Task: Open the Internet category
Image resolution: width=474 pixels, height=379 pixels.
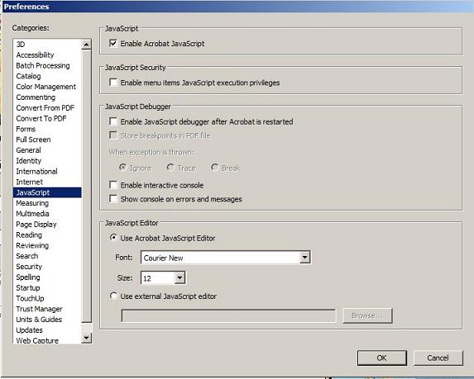Action: [47, 182]
